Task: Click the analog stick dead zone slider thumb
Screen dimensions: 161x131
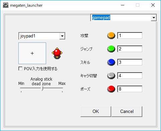Action: pyautogui.click(x=42, y=89)
